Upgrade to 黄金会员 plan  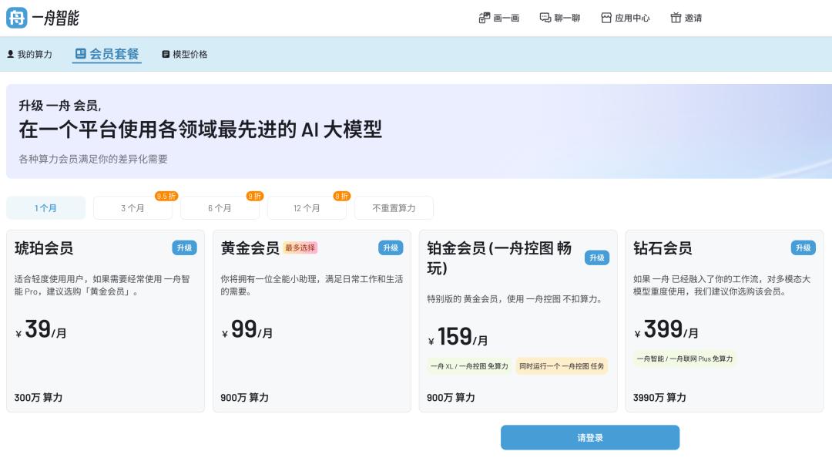coord(391,247)
